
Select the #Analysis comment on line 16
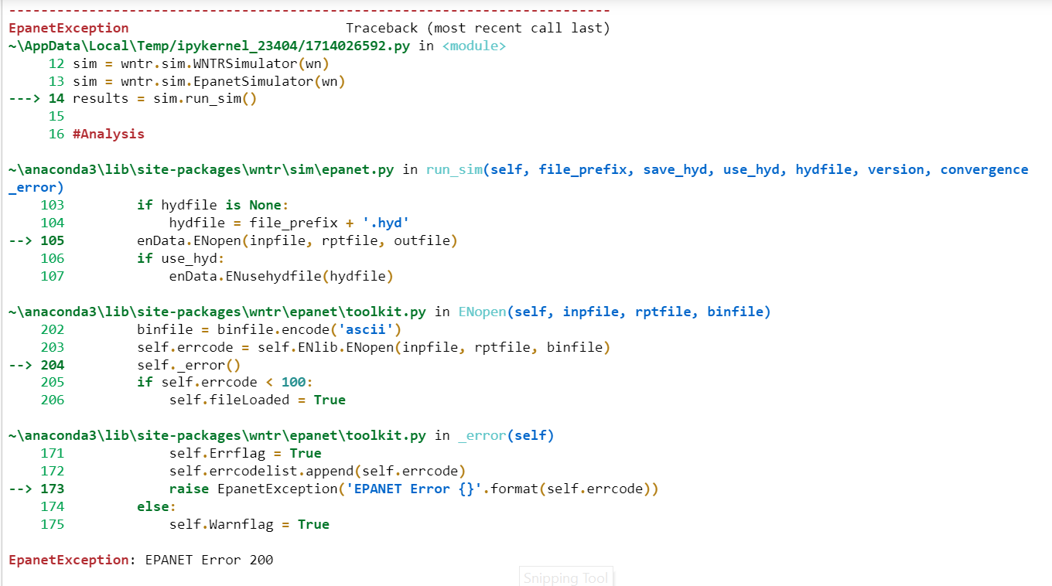[x=108, y=134]
